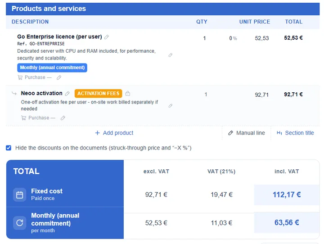Screen dimensions: 324x244
Task: Uncheck Hide the discounts on documents
Action: pos(9,148)
